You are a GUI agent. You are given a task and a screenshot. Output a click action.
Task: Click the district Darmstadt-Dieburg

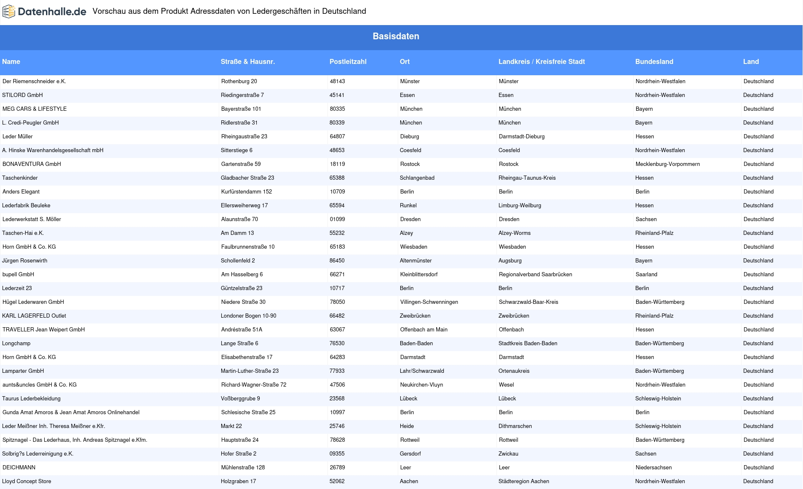(522, 136)
